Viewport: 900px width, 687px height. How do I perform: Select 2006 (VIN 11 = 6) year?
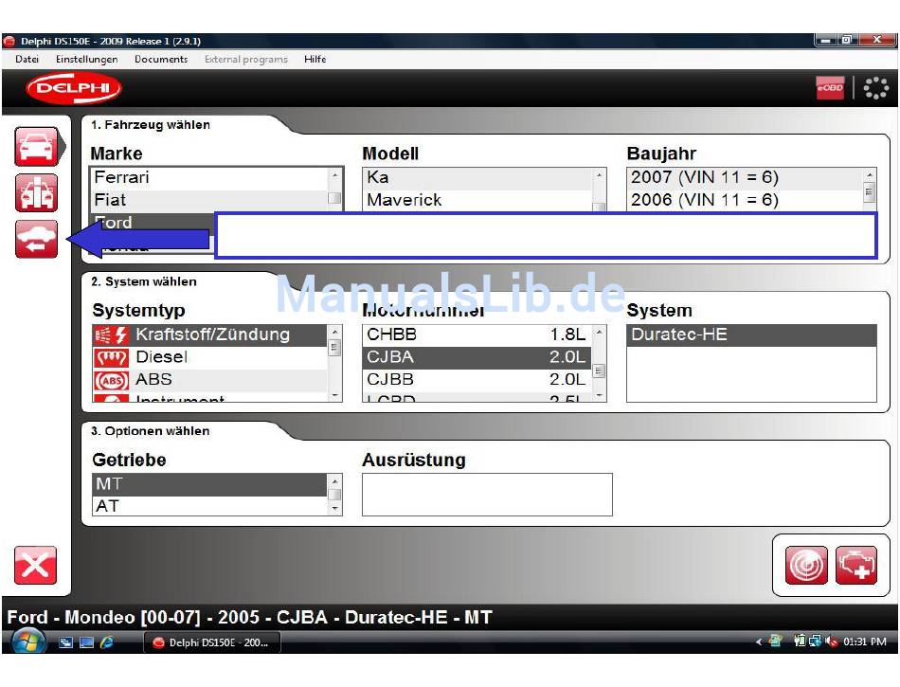point(745,200)
